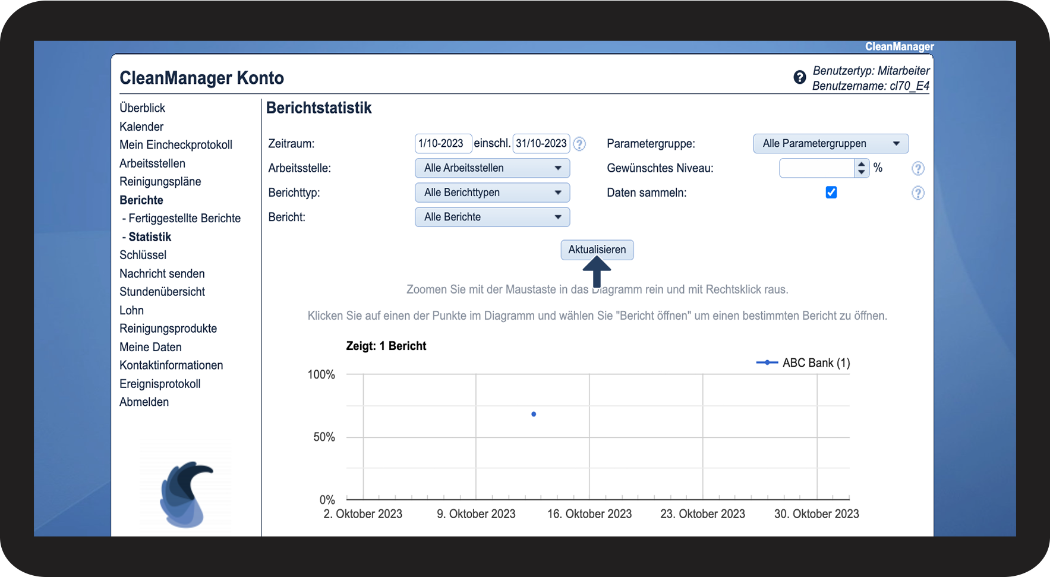The height and width of the screenshot is (577, 1050).
Task: Open the help icon for Gewünschtes Niveau
Action: (917, 169)
